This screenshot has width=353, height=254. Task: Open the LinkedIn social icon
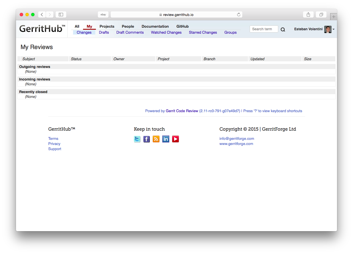[x=166, y=139]
